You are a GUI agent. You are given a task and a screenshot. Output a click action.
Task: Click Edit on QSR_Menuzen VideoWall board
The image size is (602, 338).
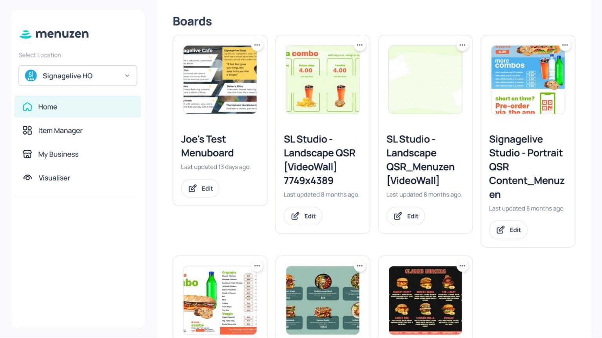(406, 216)
